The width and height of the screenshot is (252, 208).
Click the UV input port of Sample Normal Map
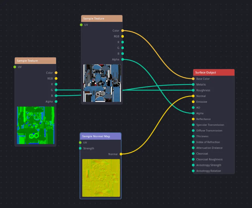tap(80, 143)
